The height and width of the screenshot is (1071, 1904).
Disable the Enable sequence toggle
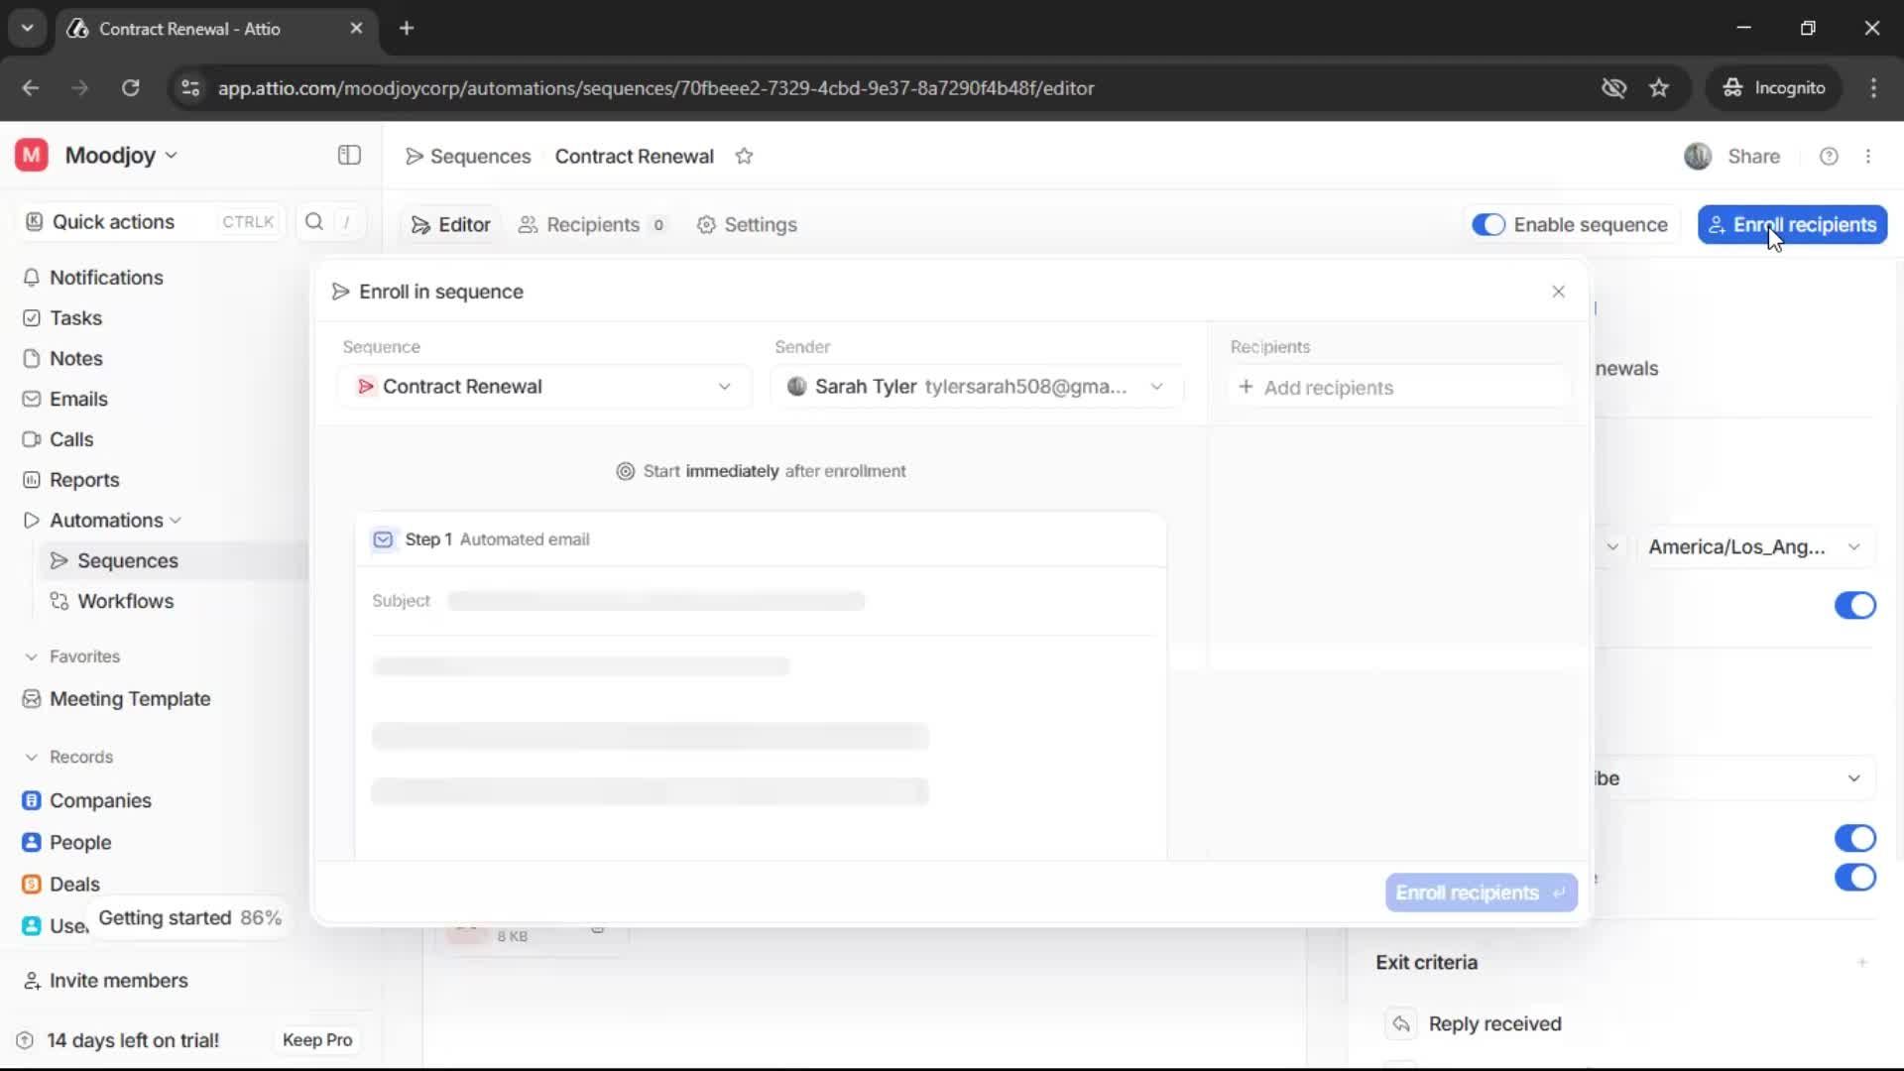(1489, 224)
